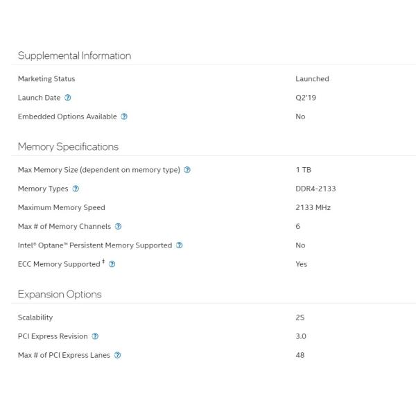Open Embedded Options Available help tooltip icon
The height and width of the screenshot is (416, 416).
pos(124,116)
